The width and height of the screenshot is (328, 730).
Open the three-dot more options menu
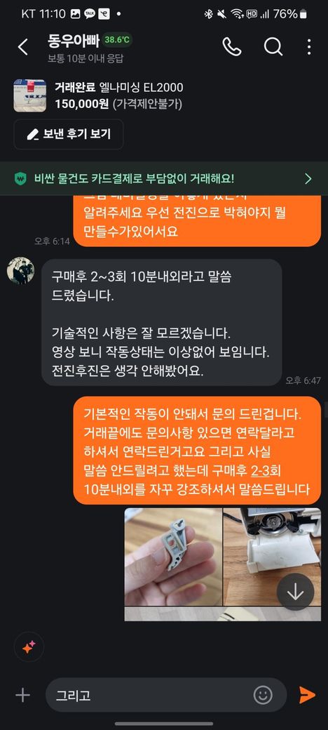(x=309, y=47)
